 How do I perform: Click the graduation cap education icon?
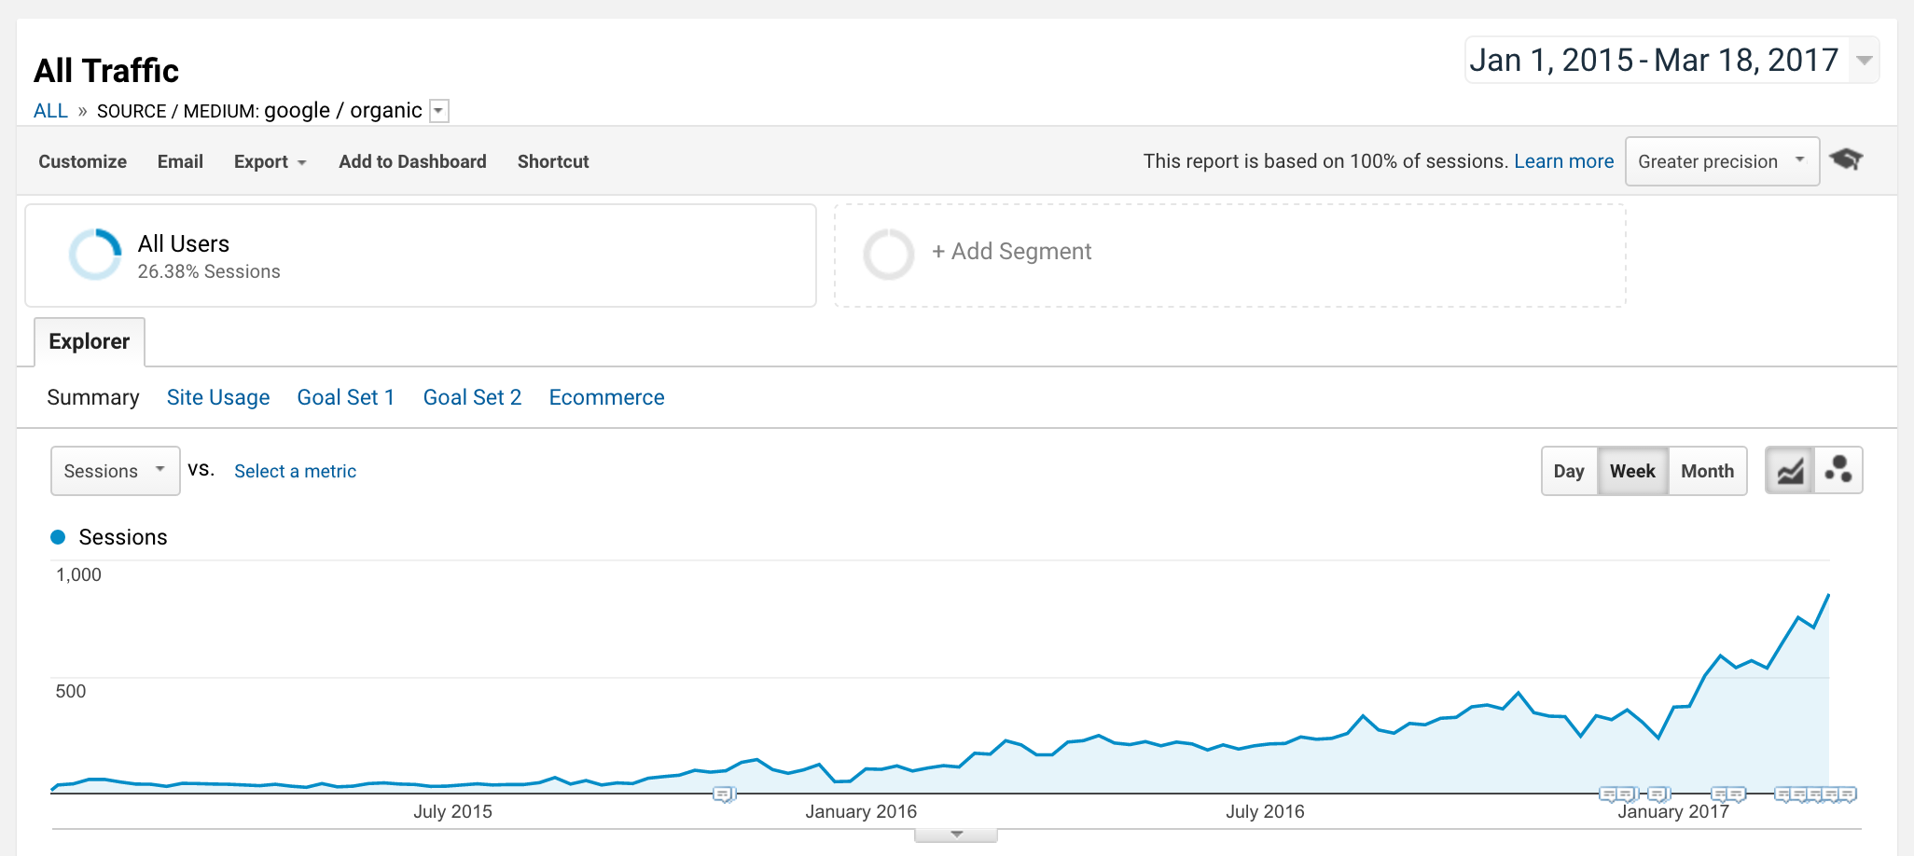click(1845, 159)
